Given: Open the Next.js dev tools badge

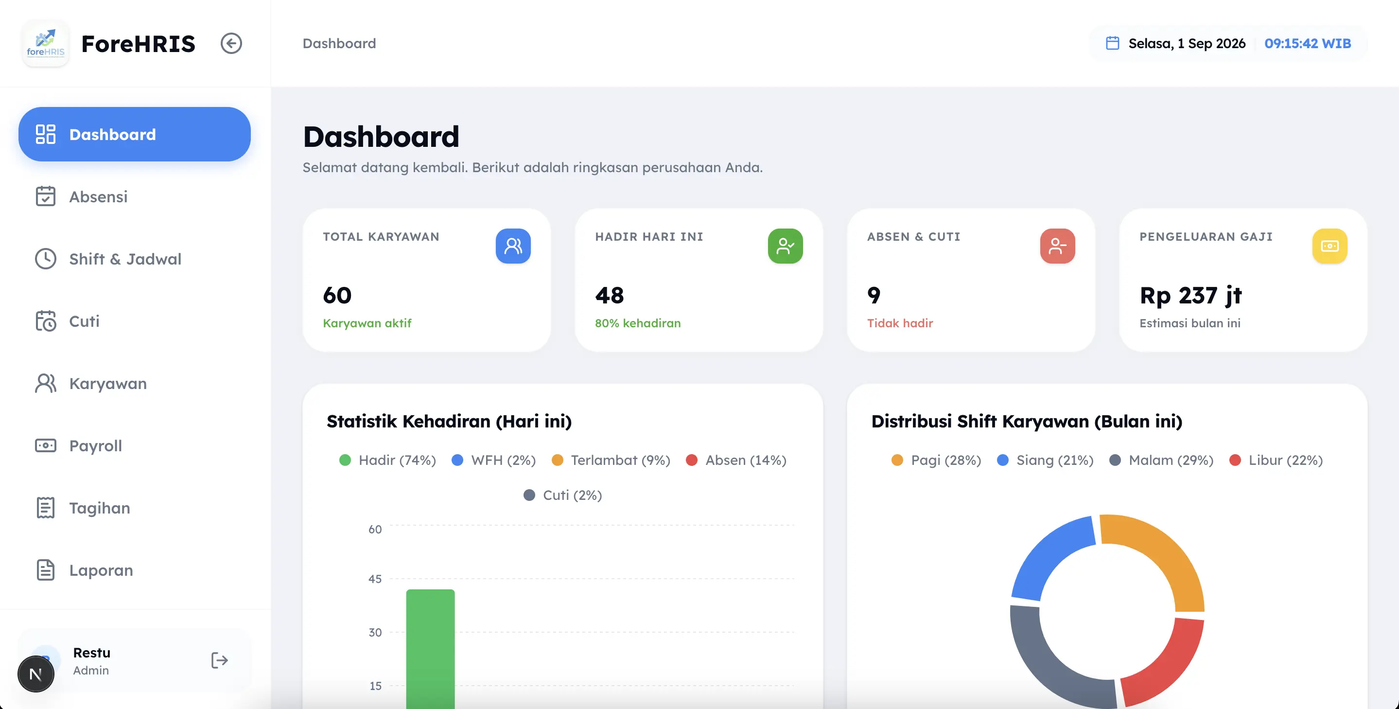Looking at the screenshot, I should point(36,674).
